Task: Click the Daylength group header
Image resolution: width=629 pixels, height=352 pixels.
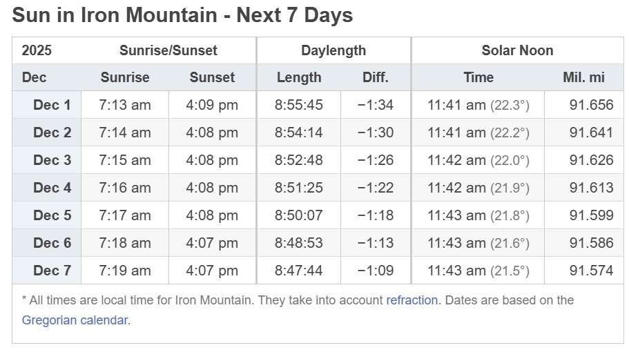Action: [333, 50]
